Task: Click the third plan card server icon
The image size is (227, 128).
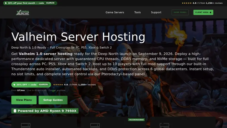Action: tap(164, 126)
